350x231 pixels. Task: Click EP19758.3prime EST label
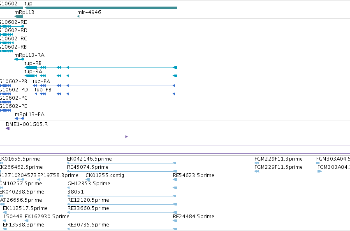click(x=58, y=175)
